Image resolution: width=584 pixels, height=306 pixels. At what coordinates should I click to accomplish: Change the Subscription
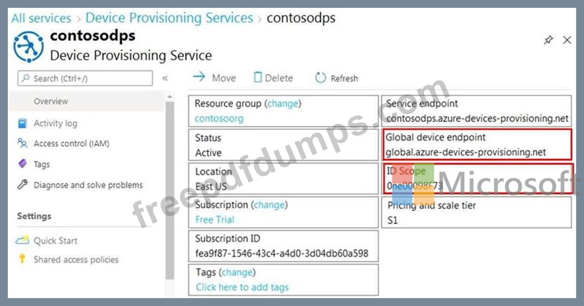click(269, 204)
